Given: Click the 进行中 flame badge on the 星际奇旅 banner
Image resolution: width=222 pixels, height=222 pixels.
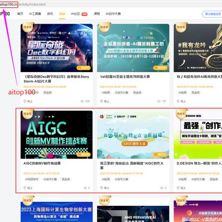Looking at the screenshot, I should click(84, 68).
